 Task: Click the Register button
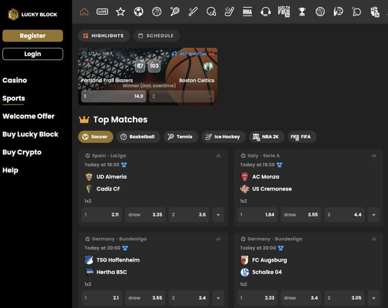click(33, 36)
